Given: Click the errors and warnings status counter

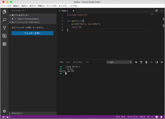Looking at the screenshot, I should (6, 117).
